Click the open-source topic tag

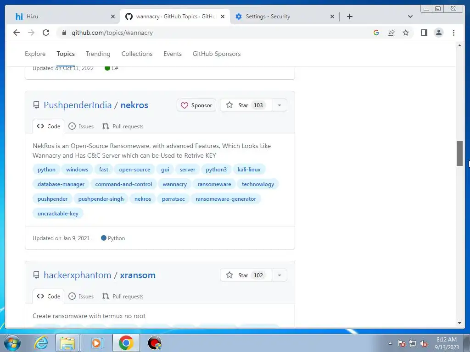[134, 170]
